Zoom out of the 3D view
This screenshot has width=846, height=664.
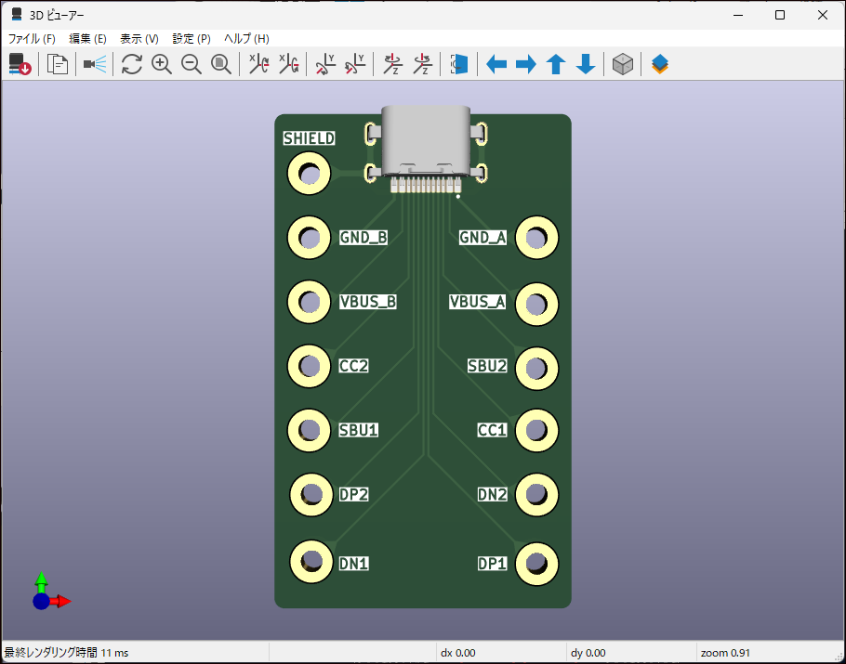point(192,64)
